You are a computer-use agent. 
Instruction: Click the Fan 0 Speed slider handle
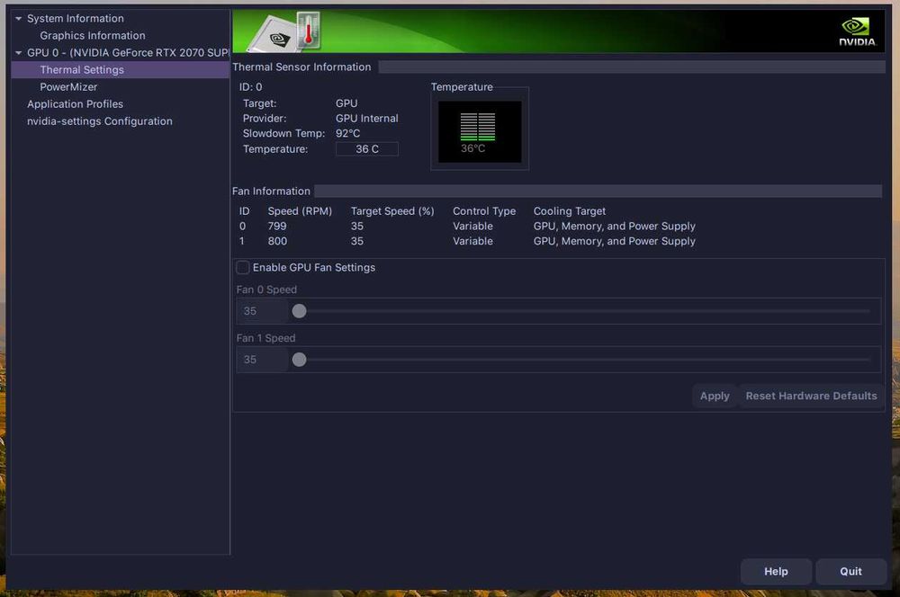click(x=299, y=311)
